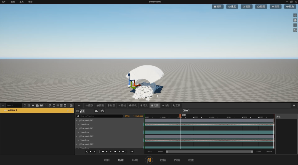Click the axis tripod icon in viewport sidebar
This screenshot has height=165, width=298.
295,25
